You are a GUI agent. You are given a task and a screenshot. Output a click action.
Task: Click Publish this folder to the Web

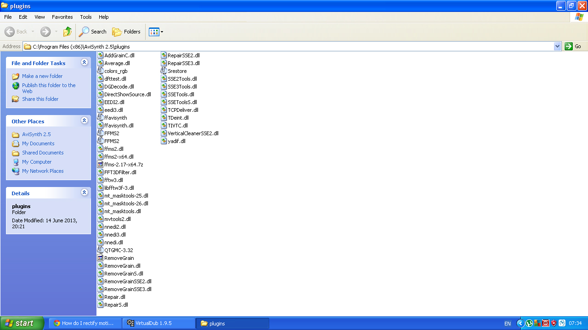tap(49, 88)
